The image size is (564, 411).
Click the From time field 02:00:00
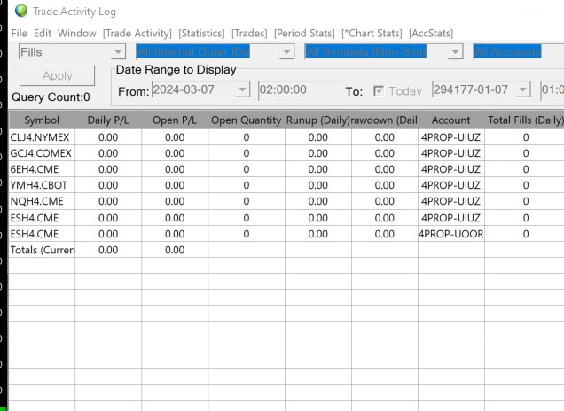pyautogui.click(x=299, y=89)
